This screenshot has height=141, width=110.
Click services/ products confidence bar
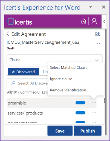pyautogui.click(x=80, y=113)
